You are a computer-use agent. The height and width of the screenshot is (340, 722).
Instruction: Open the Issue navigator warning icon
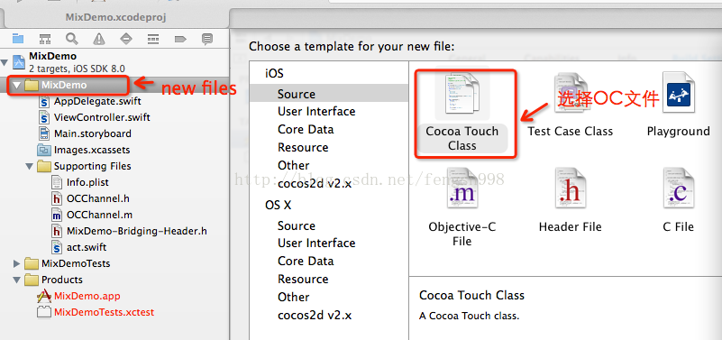[x=98, y=39]
